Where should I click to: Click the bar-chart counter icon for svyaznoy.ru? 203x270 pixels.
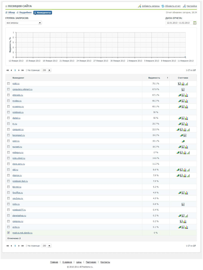pos(187,107)
